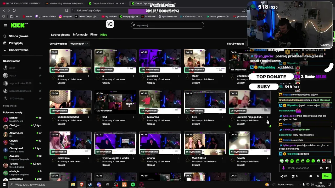Open the FACEIT.com bookmark
The height and width of the screenshot is (188, 335).
tap(148, 16)
